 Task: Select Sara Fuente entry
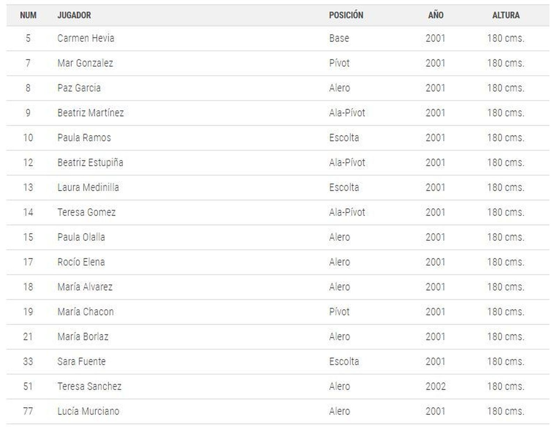tap(278, 362)
